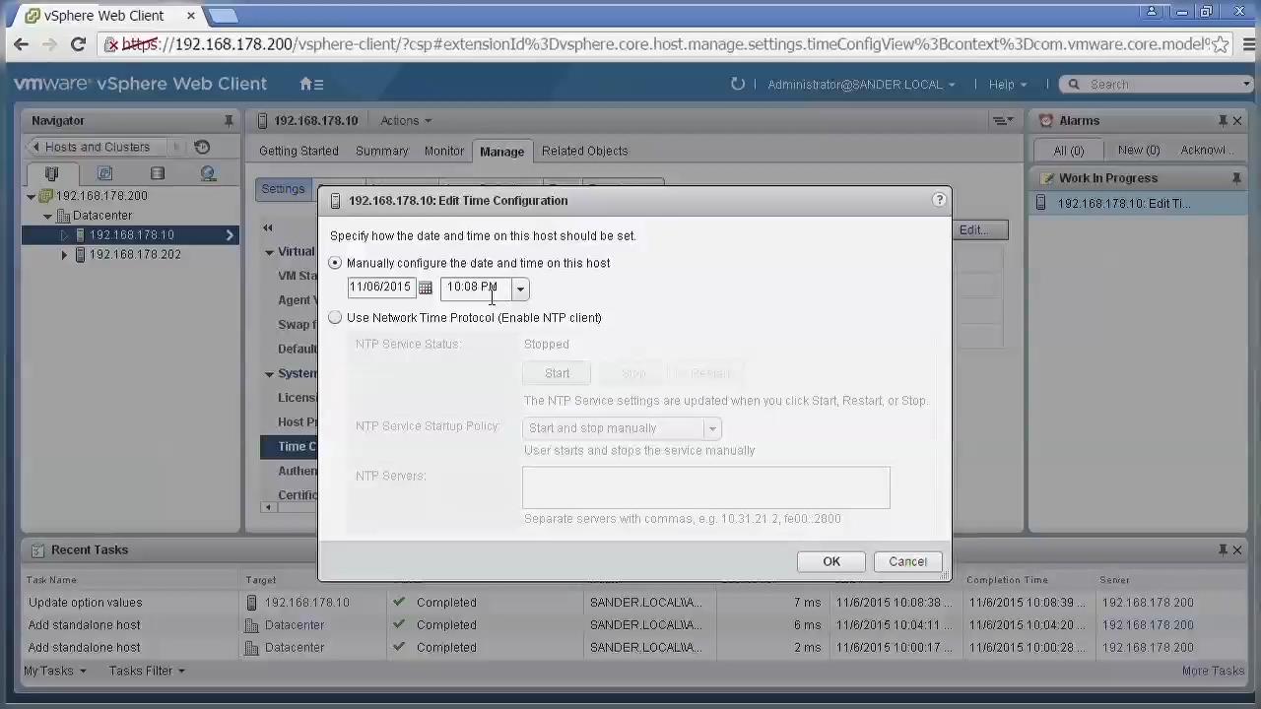1261x709 pixels.
Task: Close the vSphere Web Client browser tab
Action: [191, 16]
